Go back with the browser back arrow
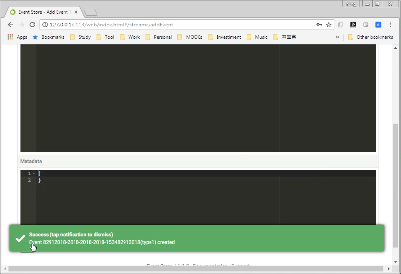This screenshot has width=401, height=274. tap(10, 25)
